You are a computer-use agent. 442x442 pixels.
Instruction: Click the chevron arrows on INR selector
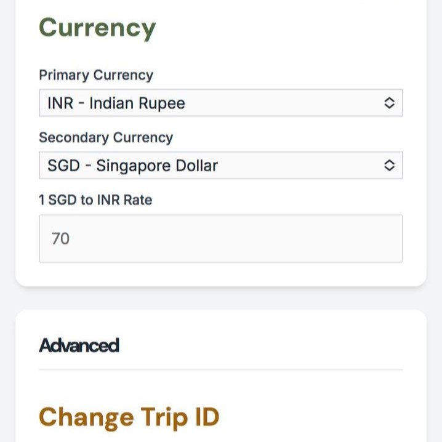point(389,103)
